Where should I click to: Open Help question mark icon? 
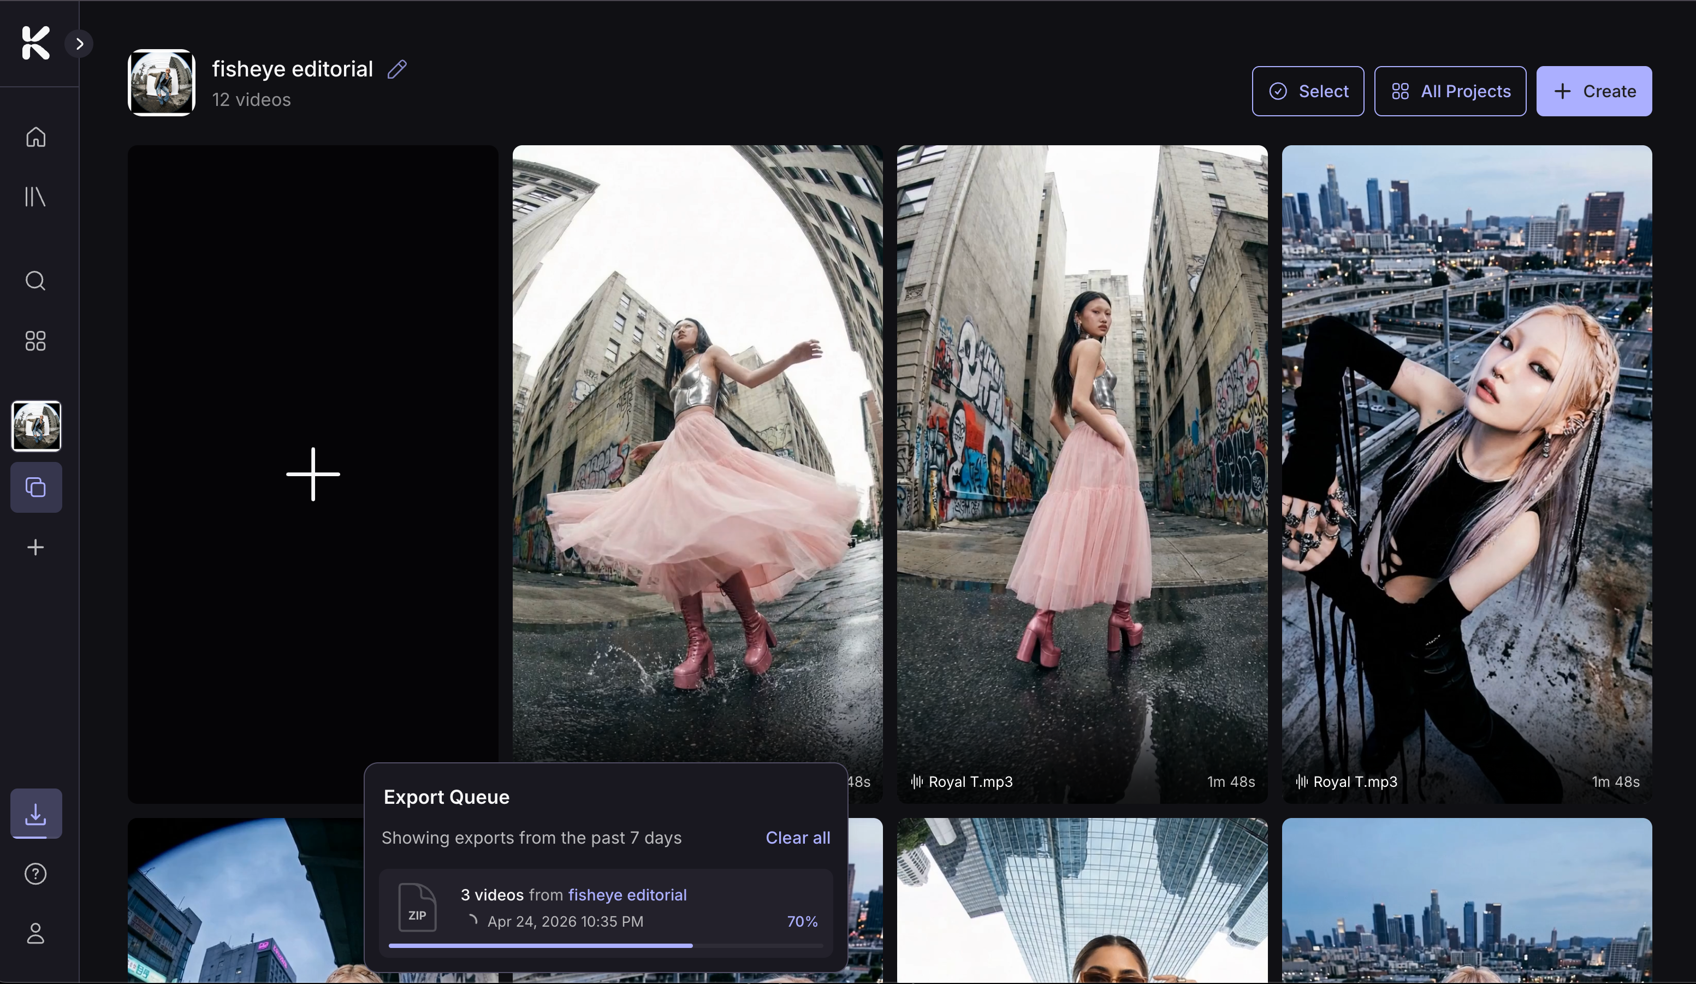(35, 874)
